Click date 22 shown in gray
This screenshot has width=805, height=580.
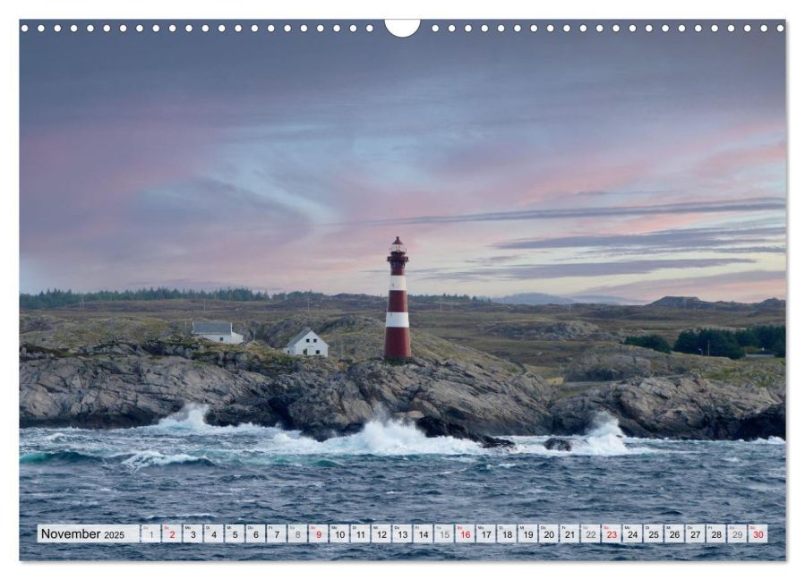coord(590,534)
